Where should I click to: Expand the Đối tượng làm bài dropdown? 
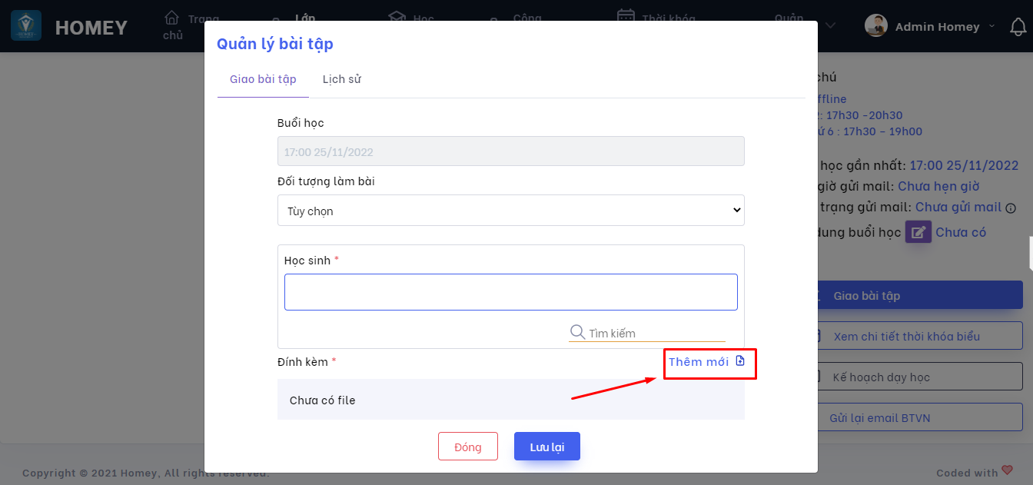[510, 211]
